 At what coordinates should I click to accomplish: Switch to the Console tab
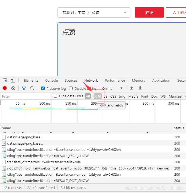52,80
